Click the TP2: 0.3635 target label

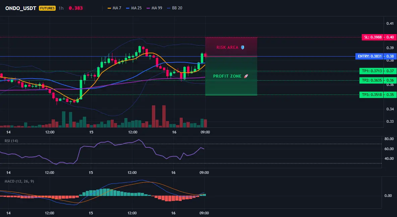pos(372,80)
